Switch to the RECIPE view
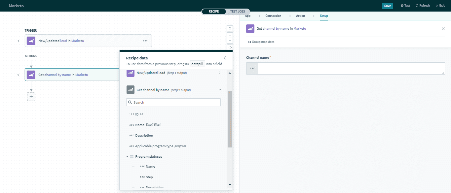This screenshot has width=451, height=193. [214, 12]
